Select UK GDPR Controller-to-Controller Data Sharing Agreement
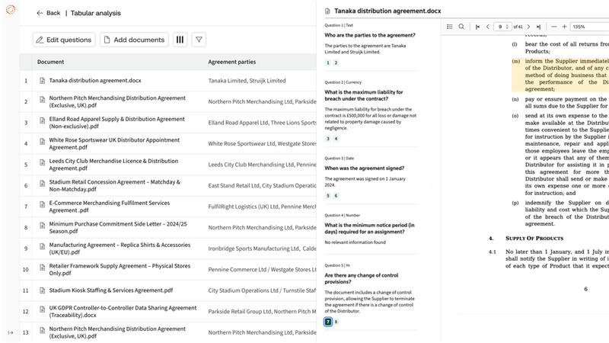 coord(123,312)
